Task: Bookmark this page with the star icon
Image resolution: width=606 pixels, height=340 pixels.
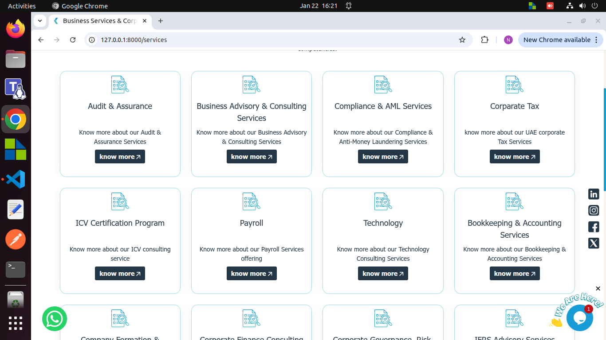Action: tap(462, 40)
